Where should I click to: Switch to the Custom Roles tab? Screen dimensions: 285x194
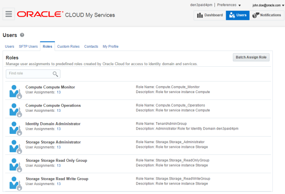coord(68,47)
